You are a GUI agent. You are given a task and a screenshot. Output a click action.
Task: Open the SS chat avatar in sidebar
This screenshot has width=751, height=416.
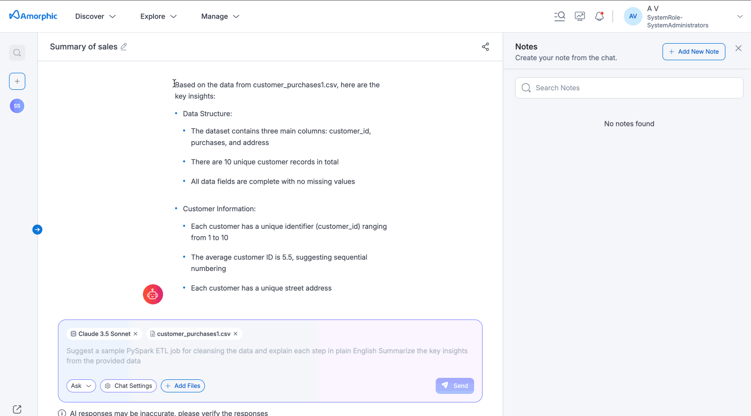point(17,106)
